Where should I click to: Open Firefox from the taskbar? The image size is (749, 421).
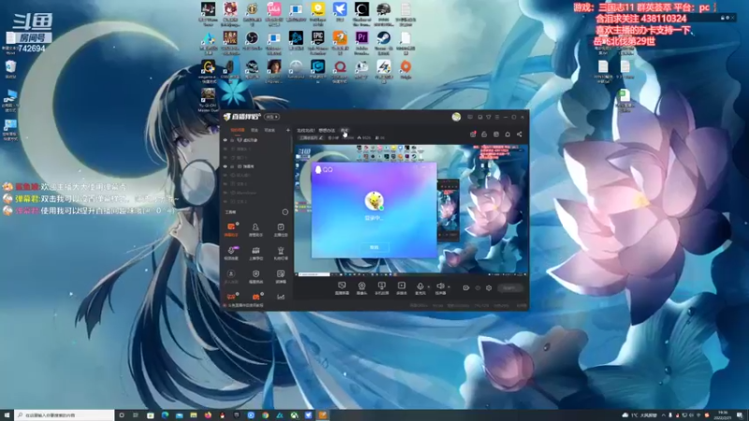(x=208, y=415)
